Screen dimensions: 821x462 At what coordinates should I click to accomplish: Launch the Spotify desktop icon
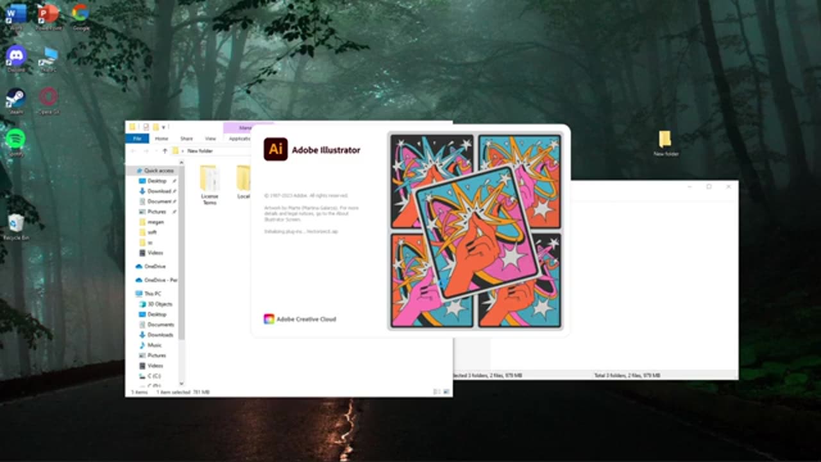tap(16, 142)
